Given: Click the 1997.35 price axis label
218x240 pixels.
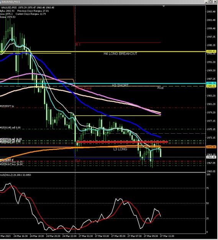Looking at the screenshot, I should [x=211, y=37].
